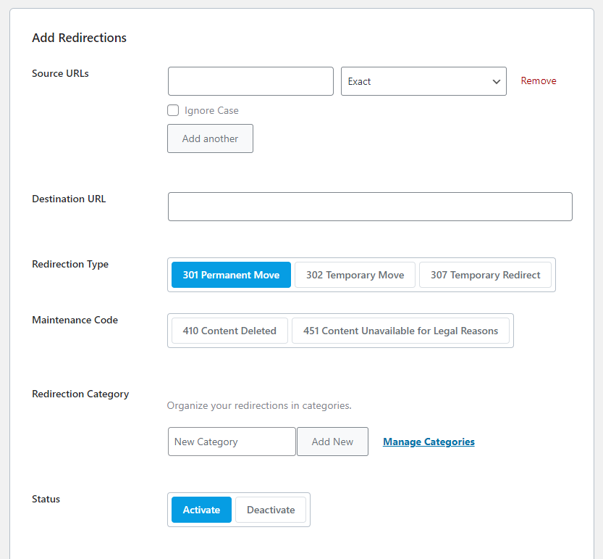The height and width of the screenshot is (559, 603).
Task: Click the Source URLs field label
Action: click(60, 73)
